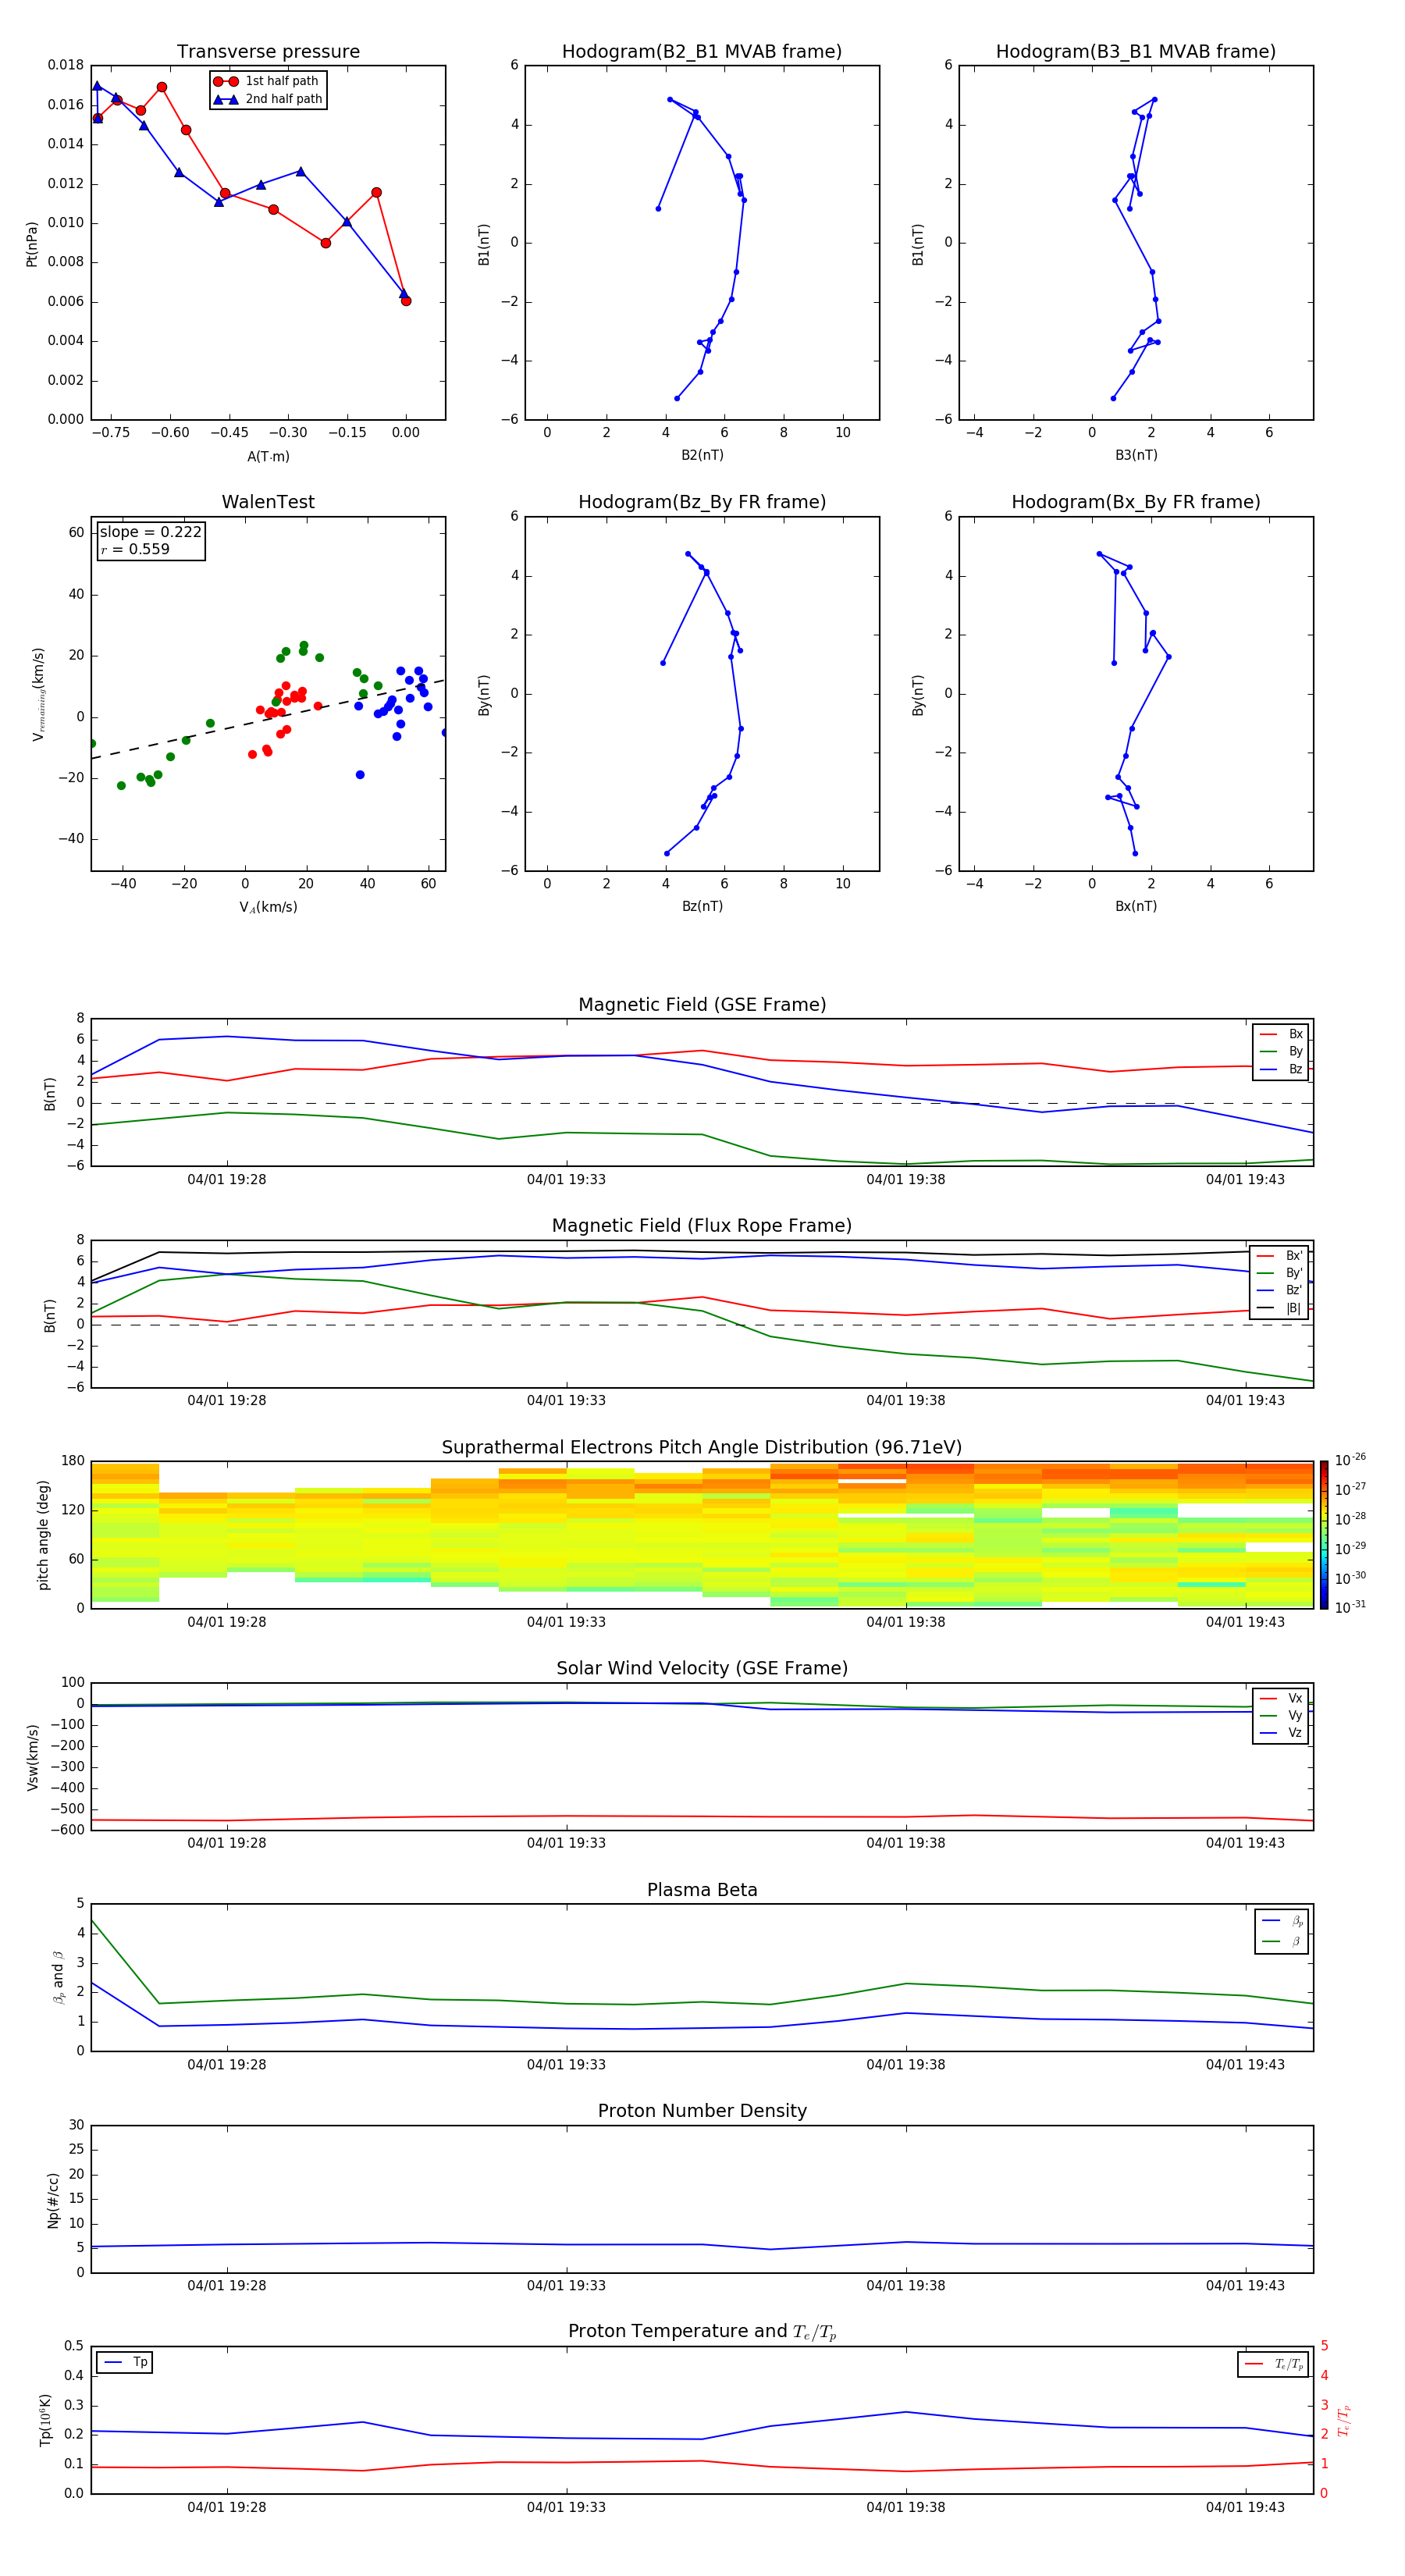Click the 'Pt(nPa)' y-axis label
Image resolution: width=1405 pixels, height=2576 pixels.
point(32,243)
